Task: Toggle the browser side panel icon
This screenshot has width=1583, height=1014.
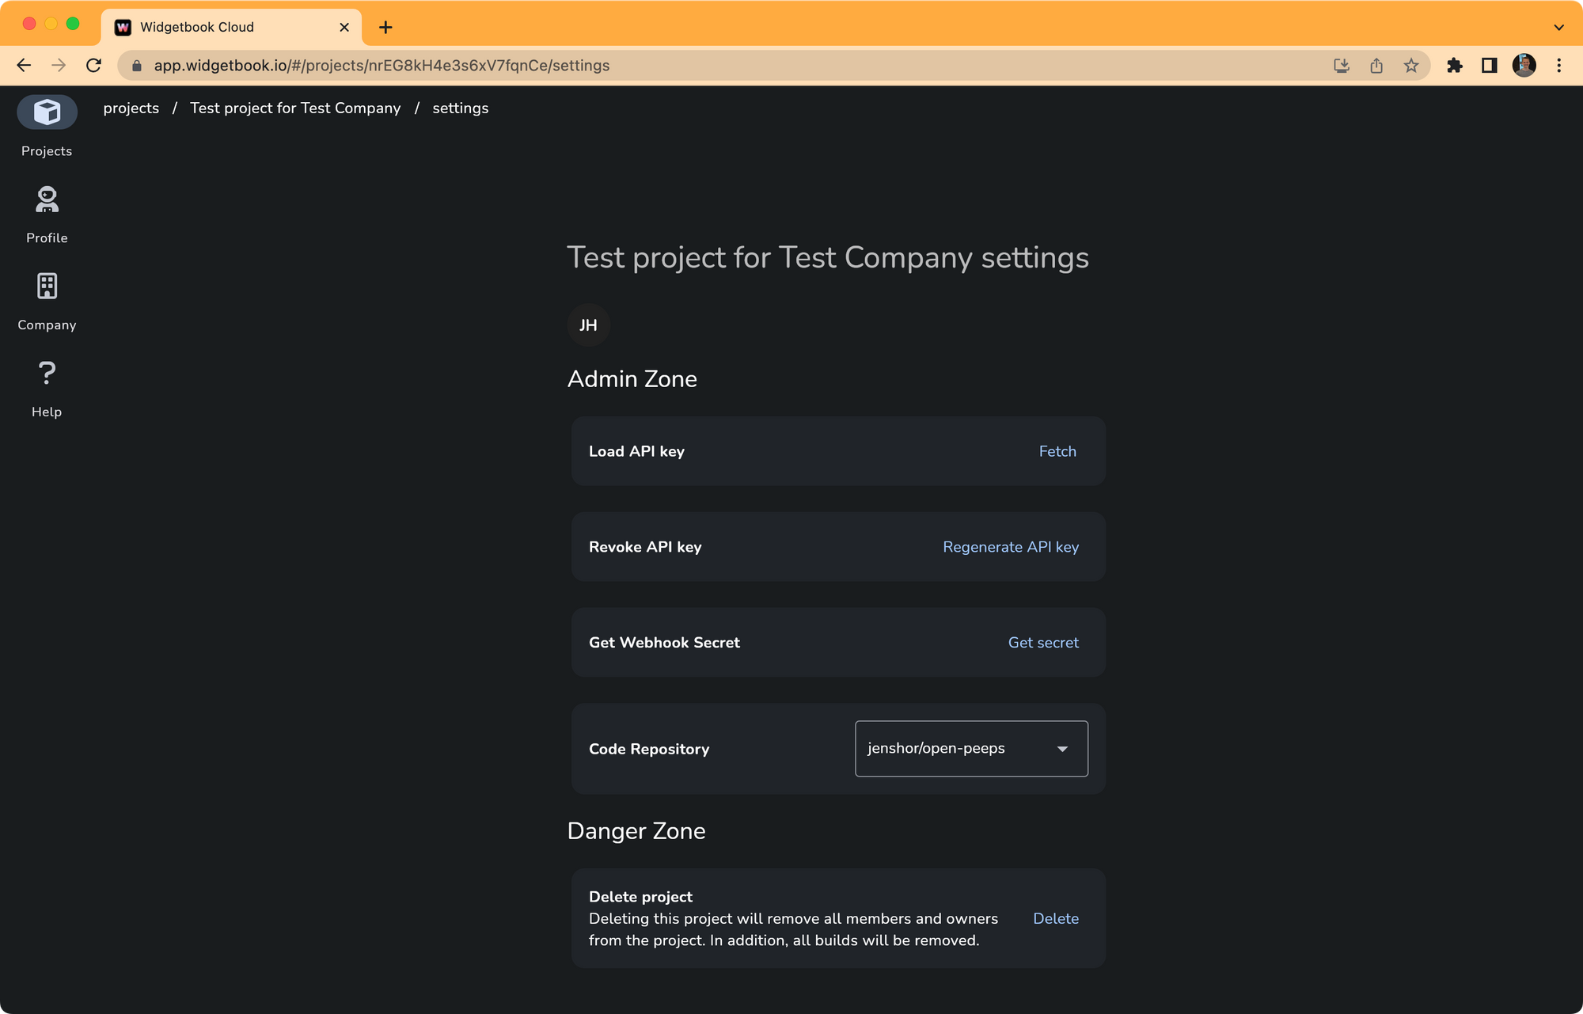Action: coord(1490,66)
